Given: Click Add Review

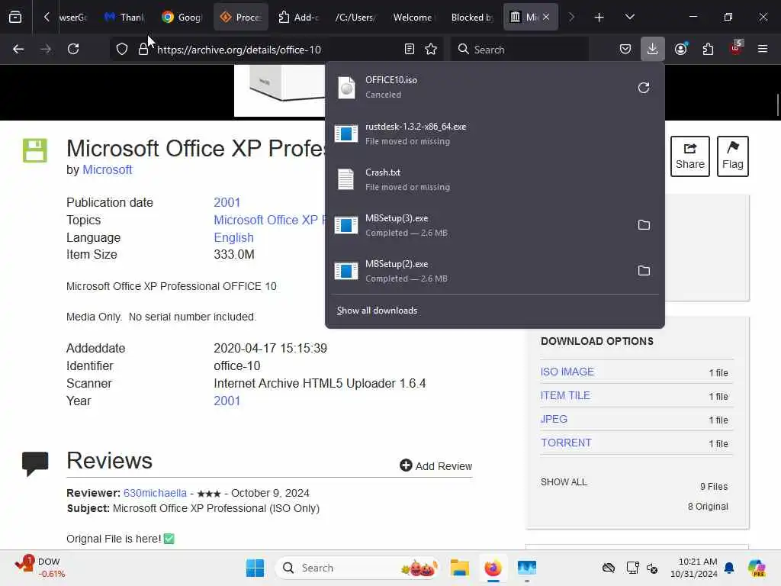Looking at the screenshot, I should (x=435, y=466).
